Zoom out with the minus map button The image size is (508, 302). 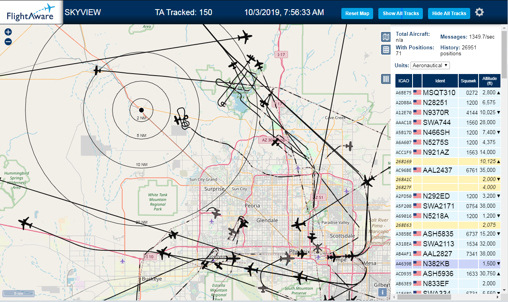(8, 42)
